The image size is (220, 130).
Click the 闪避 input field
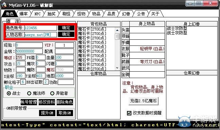pyautogui.click(x=65, y=63)
